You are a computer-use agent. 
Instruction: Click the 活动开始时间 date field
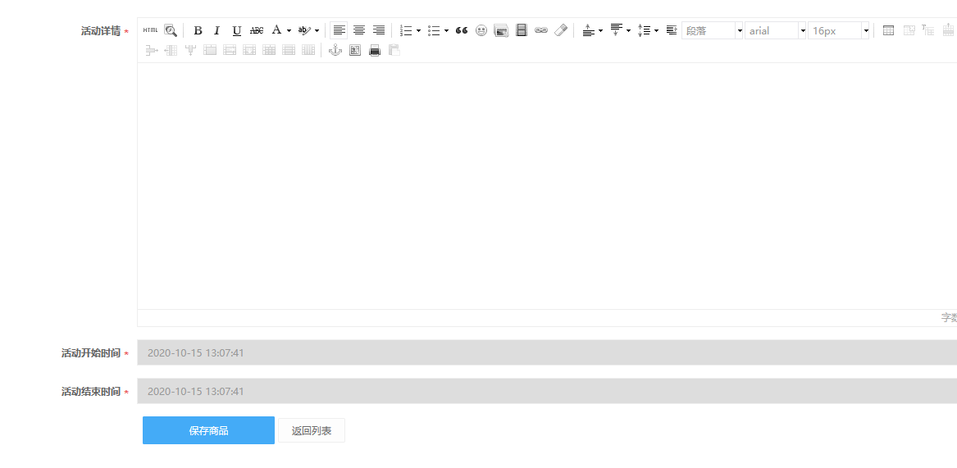547,352
